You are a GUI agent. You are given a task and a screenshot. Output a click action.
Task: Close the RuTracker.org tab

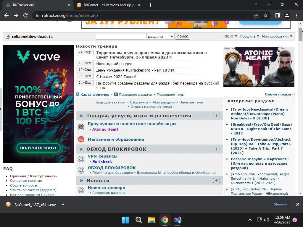point(69,5)
